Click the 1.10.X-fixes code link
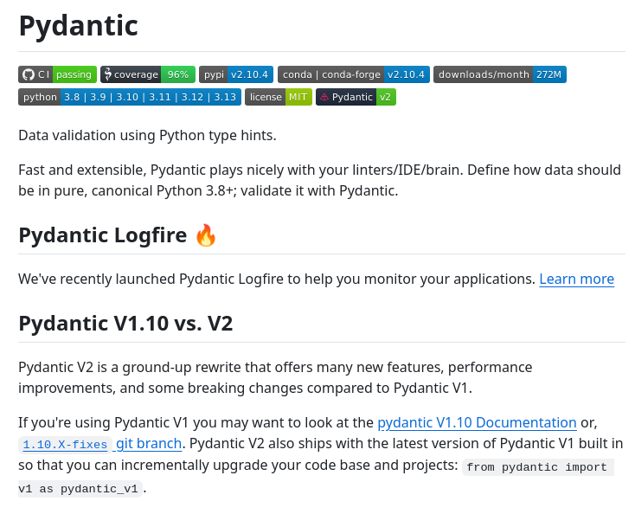The height and width of the screenshot is (514, 635). pyautogui.click(x=65, y=444)
